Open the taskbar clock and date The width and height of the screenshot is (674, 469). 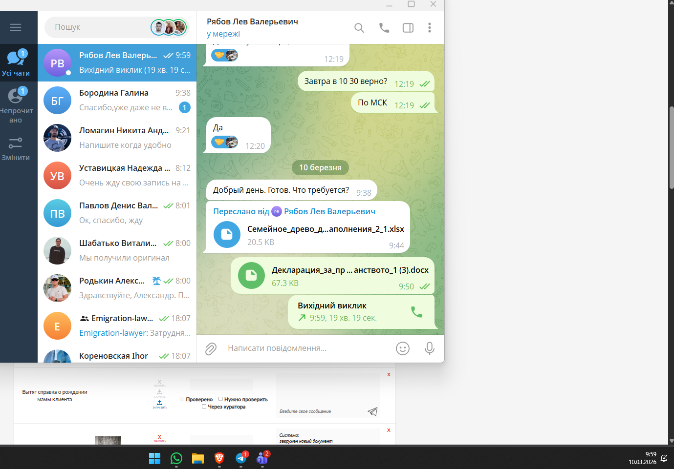(643, 458)
